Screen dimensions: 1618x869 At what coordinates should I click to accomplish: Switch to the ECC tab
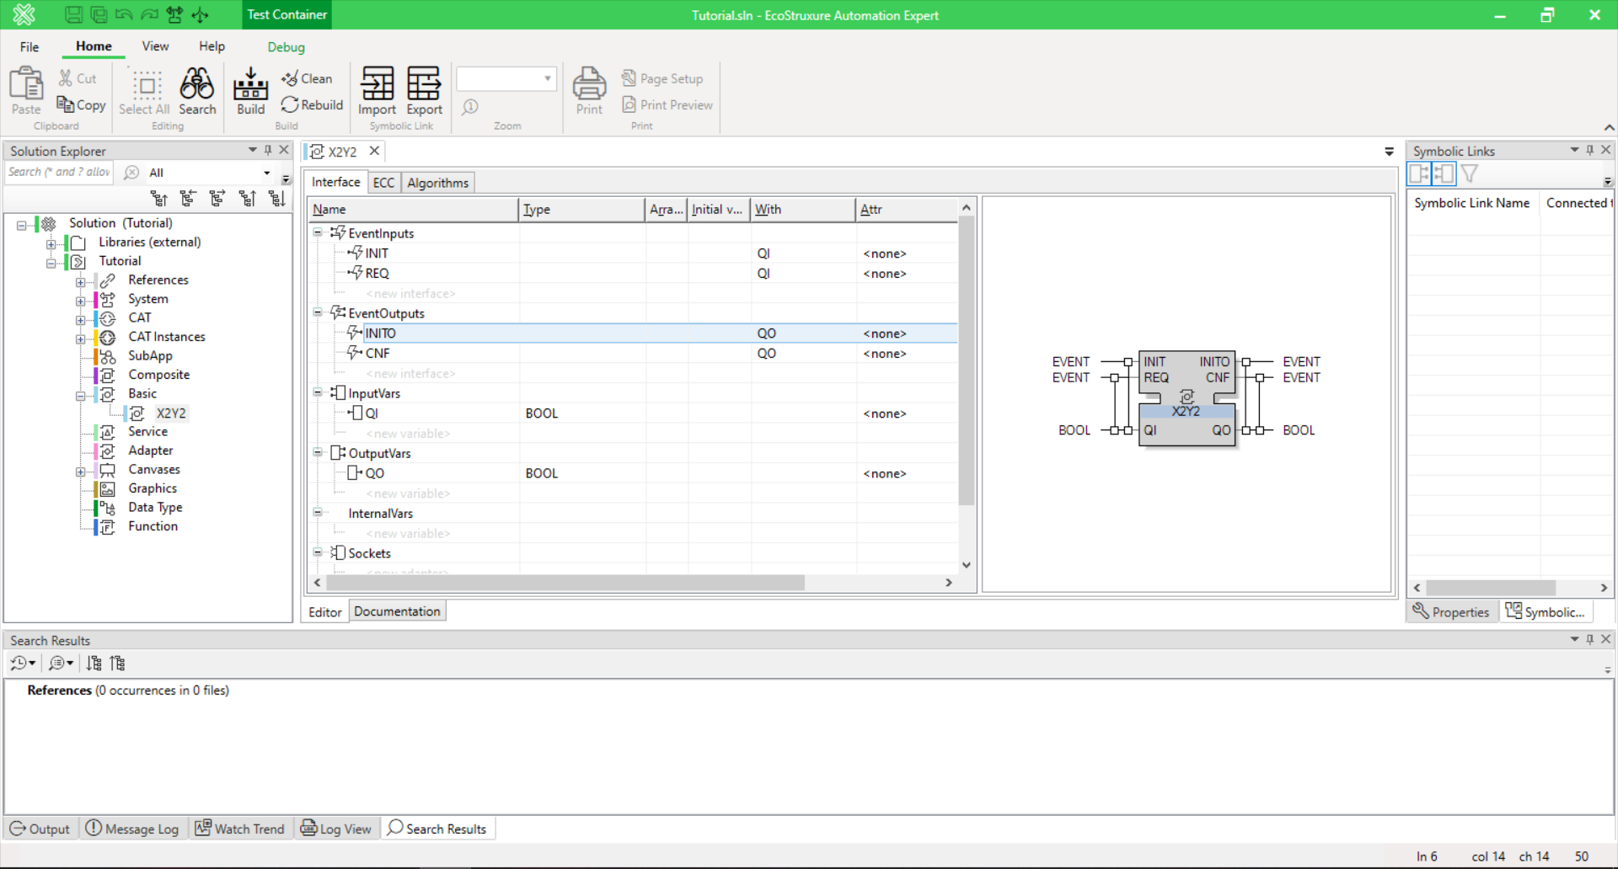383,183
